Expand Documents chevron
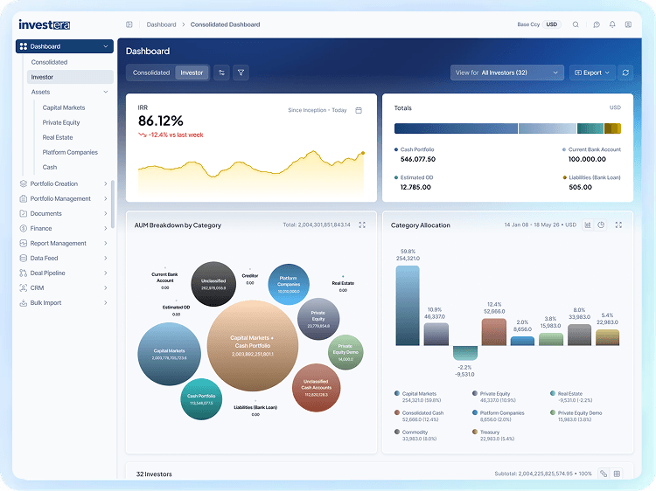Screen dimensions: 656x491 tap(106, 213)
